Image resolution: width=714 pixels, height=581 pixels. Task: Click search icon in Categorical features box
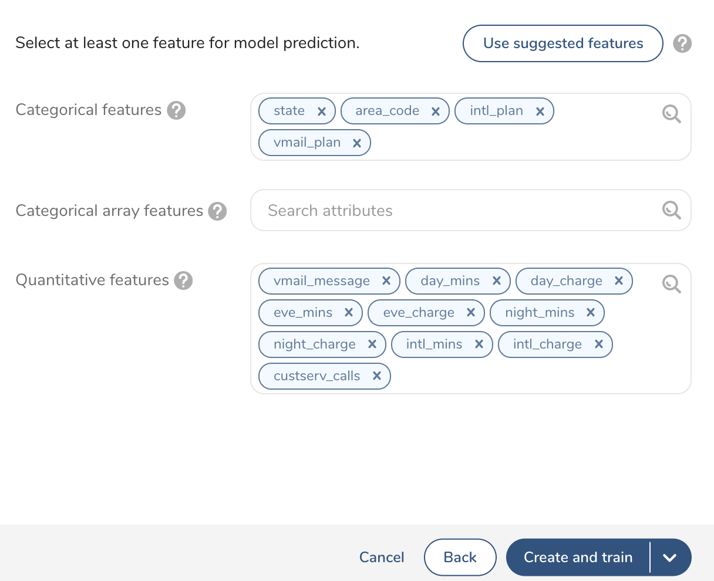[x=671, y=114]
